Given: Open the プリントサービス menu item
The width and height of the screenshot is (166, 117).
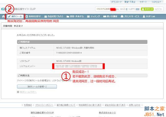Looking at the screenshot, I should 130,16.
